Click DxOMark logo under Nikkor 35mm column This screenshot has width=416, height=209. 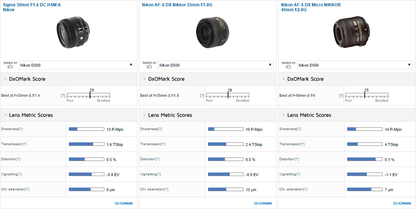click(x=263, y=203)
